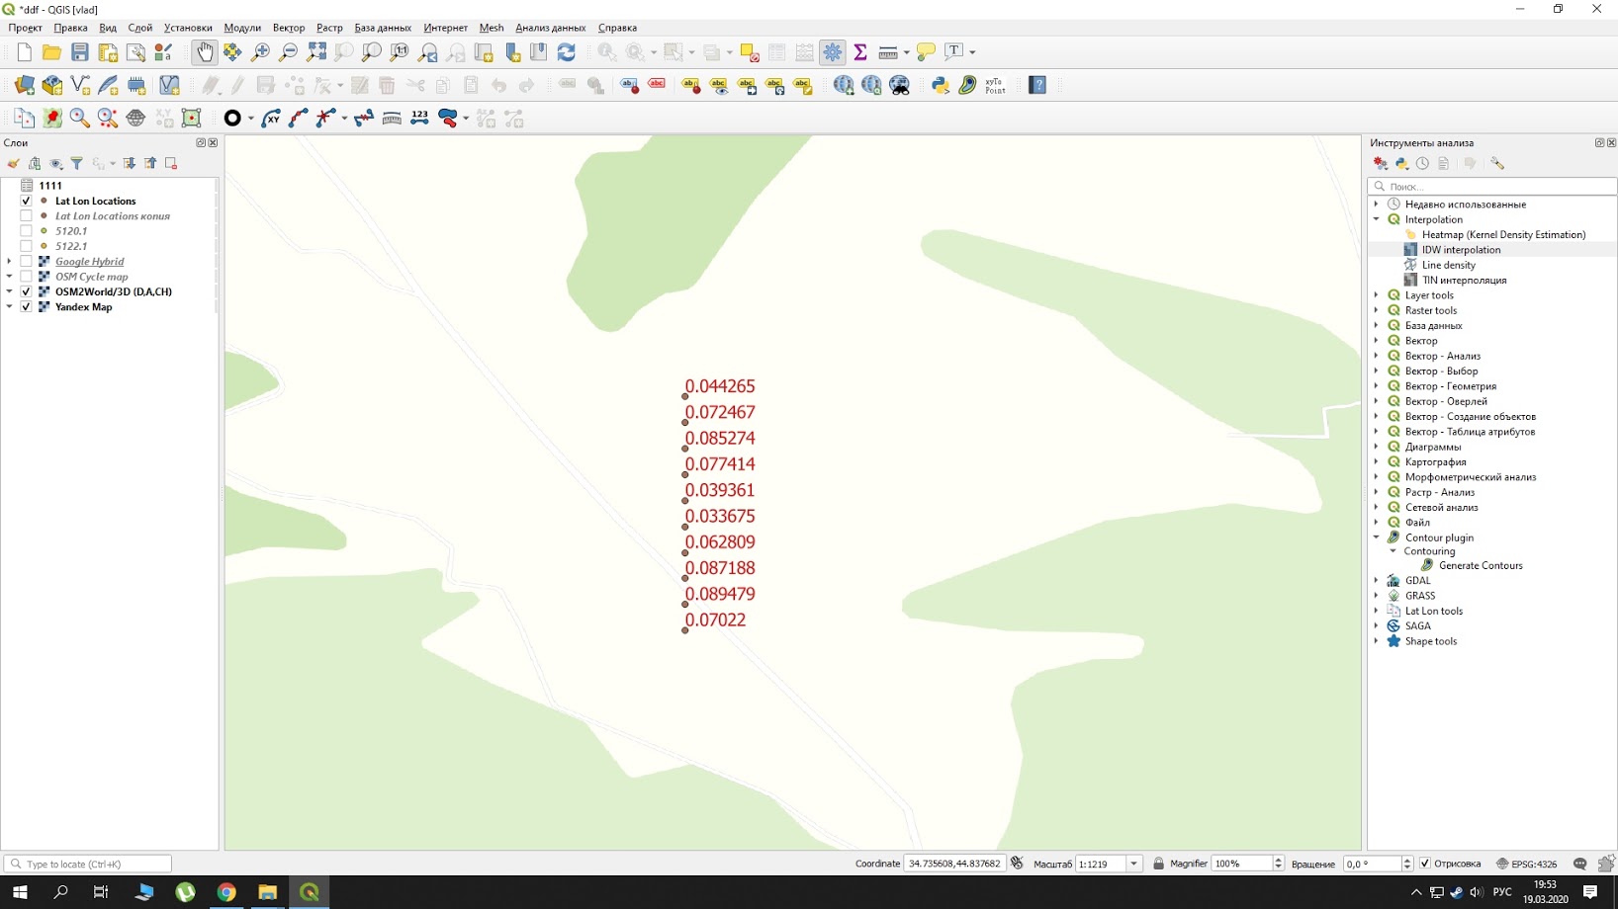Click the xyToPoint plugin icon
The image size is (1618, 909).
tap(995, 86)
